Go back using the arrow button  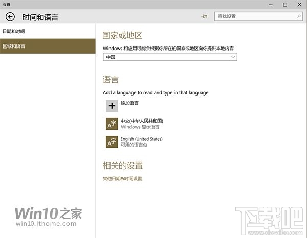click(x=10, y=17)
